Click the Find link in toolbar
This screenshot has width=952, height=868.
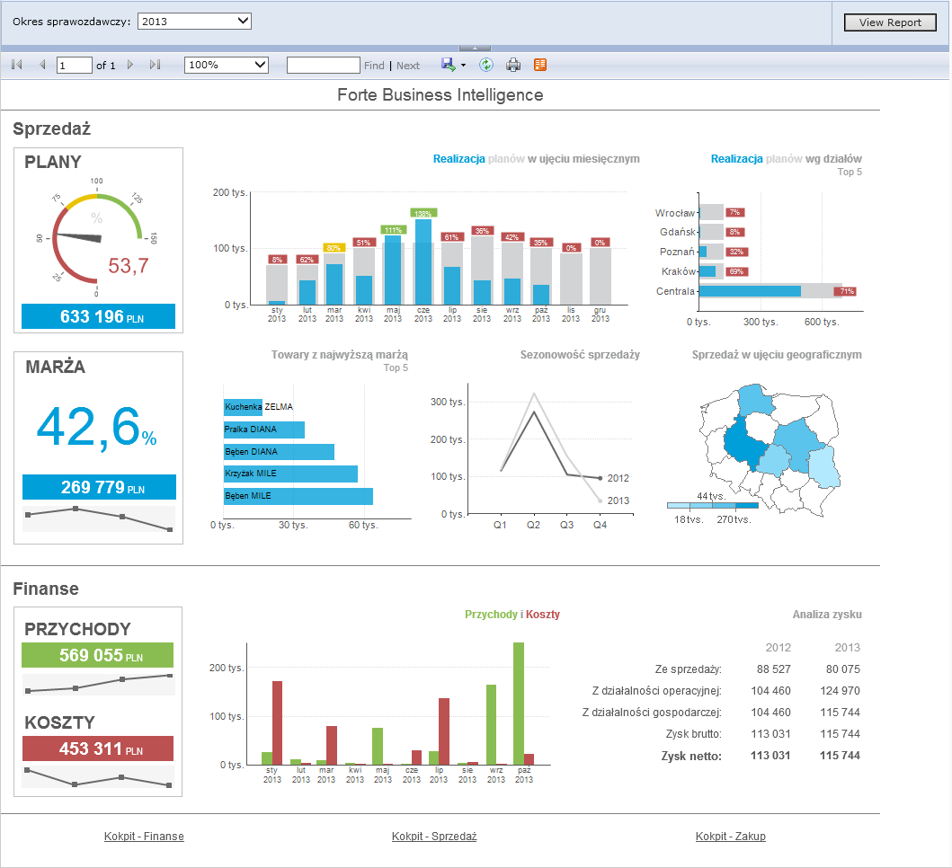pyautogui.click(x=374, y=66)
